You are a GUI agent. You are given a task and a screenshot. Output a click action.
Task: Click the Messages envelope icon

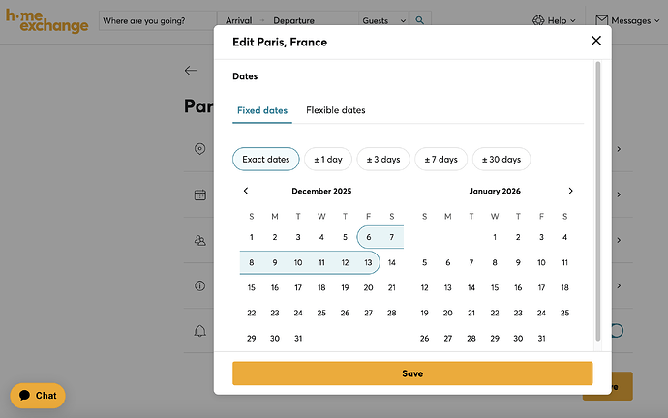[601, 19]
